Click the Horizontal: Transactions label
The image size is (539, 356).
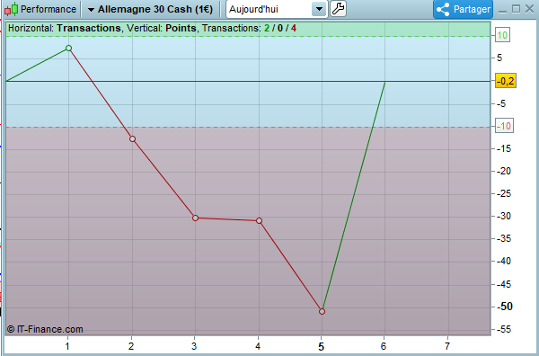point(65,28)
